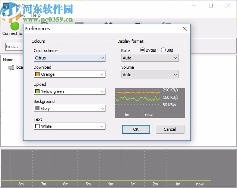The image size is (237, 188).
Task: Click the 5m marker on bottom graph
Action: tap(88, 184)
